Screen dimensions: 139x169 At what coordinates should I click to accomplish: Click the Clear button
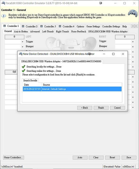[x=96, y=157]
